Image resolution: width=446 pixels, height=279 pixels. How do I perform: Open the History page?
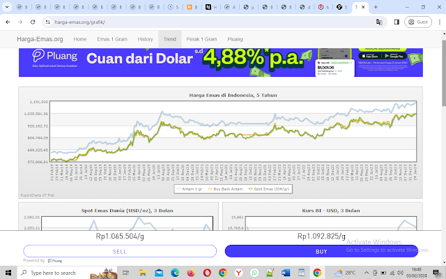145,39
